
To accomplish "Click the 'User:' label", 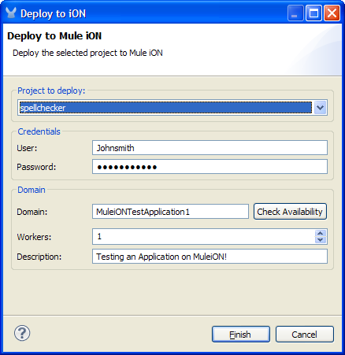I will point(27,148).
